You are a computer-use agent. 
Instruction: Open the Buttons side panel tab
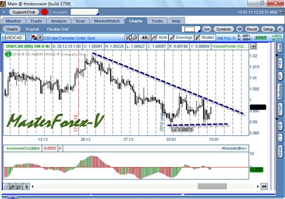tap(280, 92)
